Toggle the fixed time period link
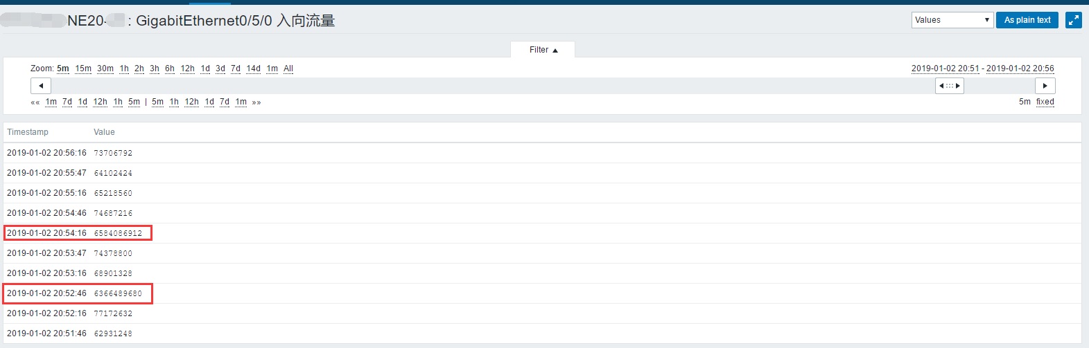The height and width of the screenshot is (348, 1089). (x=1045, y=102)
